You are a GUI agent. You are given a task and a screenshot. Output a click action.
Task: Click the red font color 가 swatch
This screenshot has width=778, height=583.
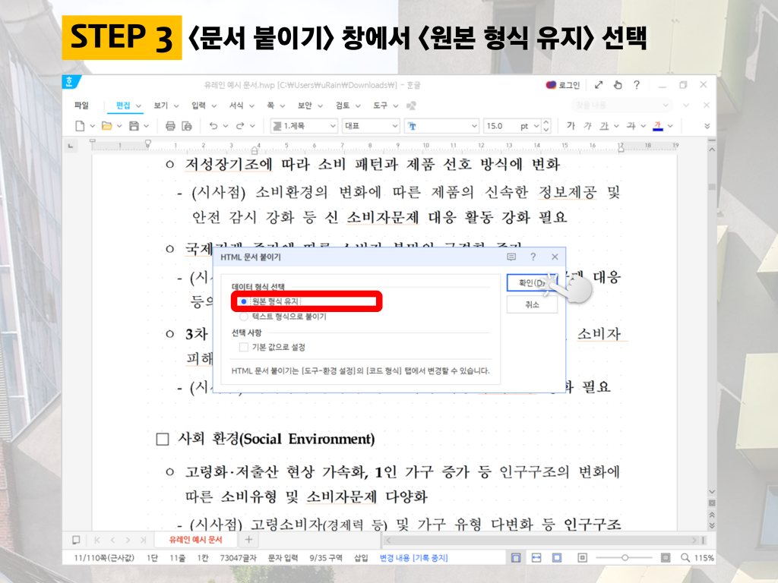point(658,126)
